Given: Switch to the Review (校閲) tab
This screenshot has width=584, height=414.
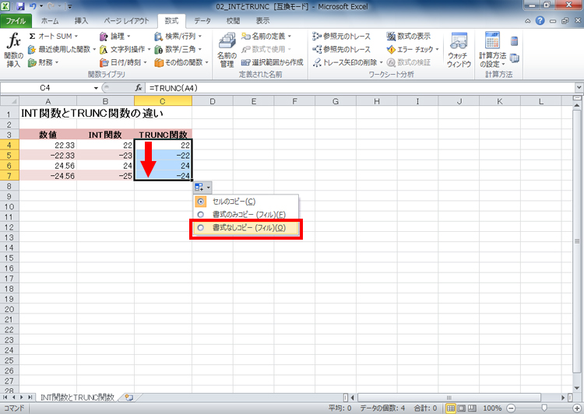Looking at the screenshot, I should [233, 21].
